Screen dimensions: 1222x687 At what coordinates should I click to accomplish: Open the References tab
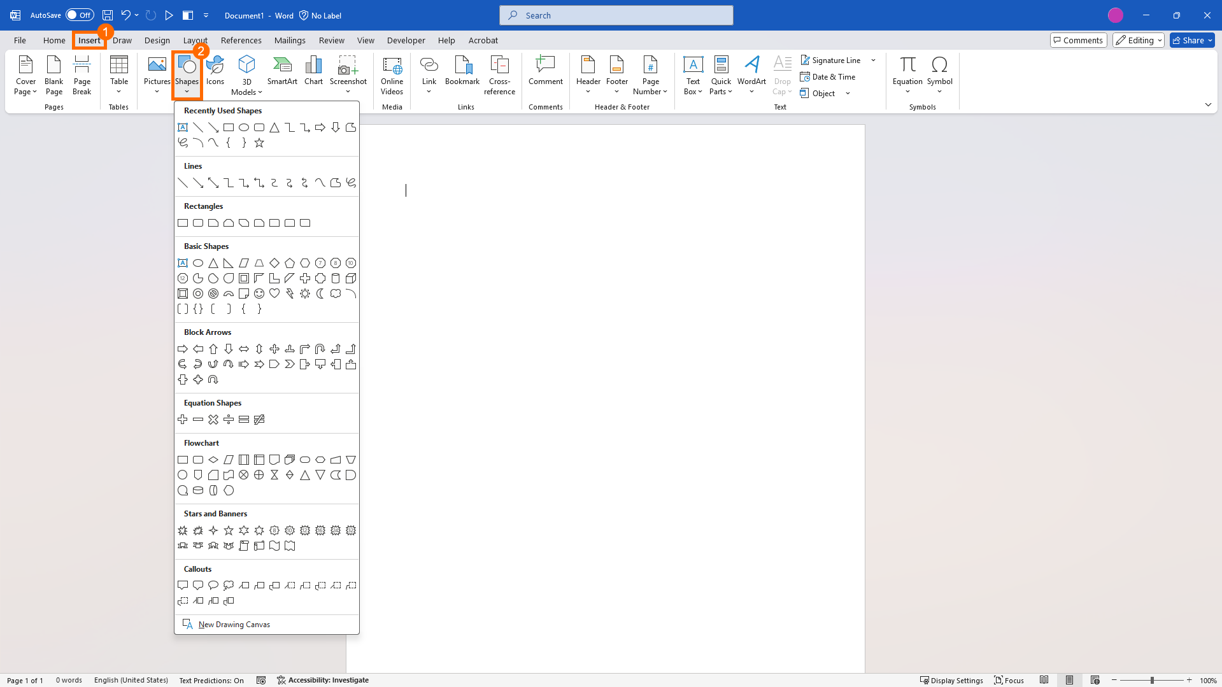[241, 40]
